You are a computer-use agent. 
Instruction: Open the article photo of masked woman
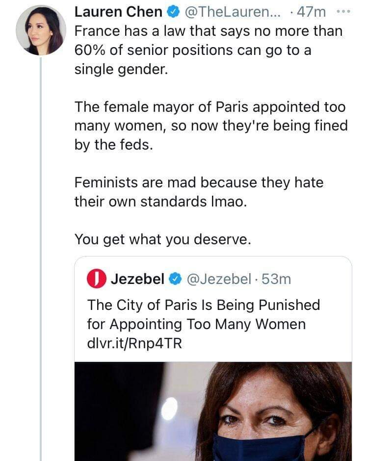tap(213, 411)
